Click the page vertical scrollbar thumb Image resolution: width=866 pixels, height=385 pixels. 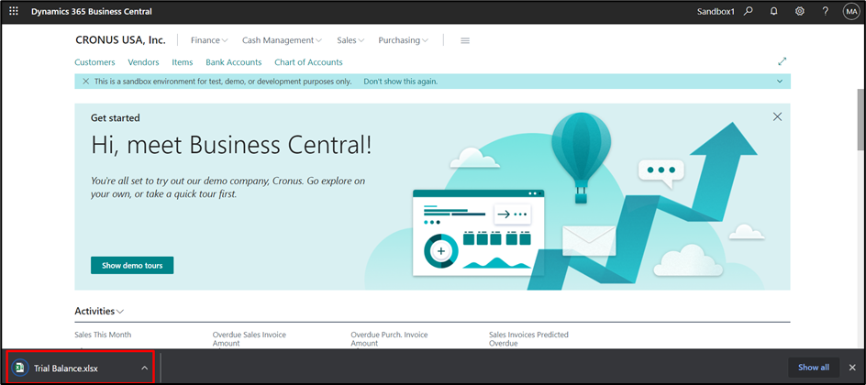[x=861, y=119]
